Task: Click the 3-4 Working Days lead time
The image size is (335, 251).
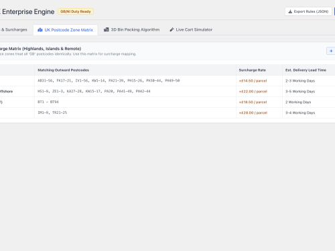Action: 300,113
